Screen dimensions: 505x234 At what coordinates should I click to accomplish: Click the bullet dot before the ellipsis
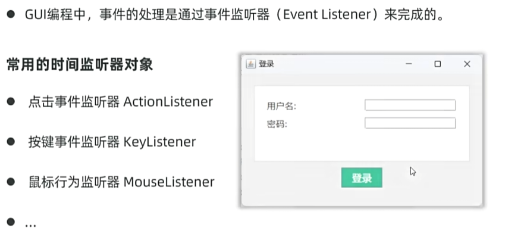pos(11,221)
